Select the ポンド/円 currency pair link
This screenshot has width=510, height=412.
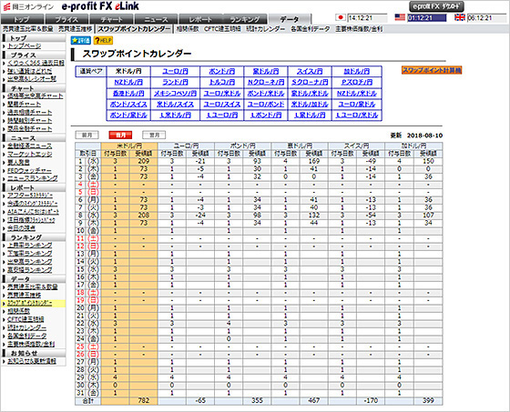point(222,71)
